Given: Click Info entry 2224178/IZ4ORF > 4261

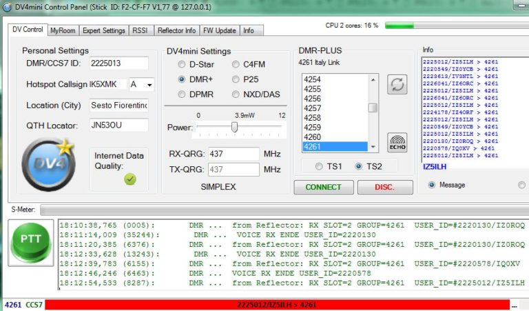Looking at the screenshot, I should [460, 112].
